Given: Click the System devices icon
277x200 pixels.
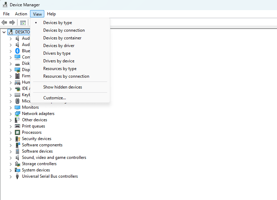Looking at the screenshot, I should [x=17, y=170].
